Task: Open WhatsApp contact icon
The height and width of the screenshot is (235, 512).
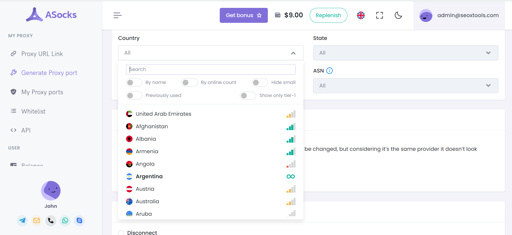Action: [x=65, y=221]
